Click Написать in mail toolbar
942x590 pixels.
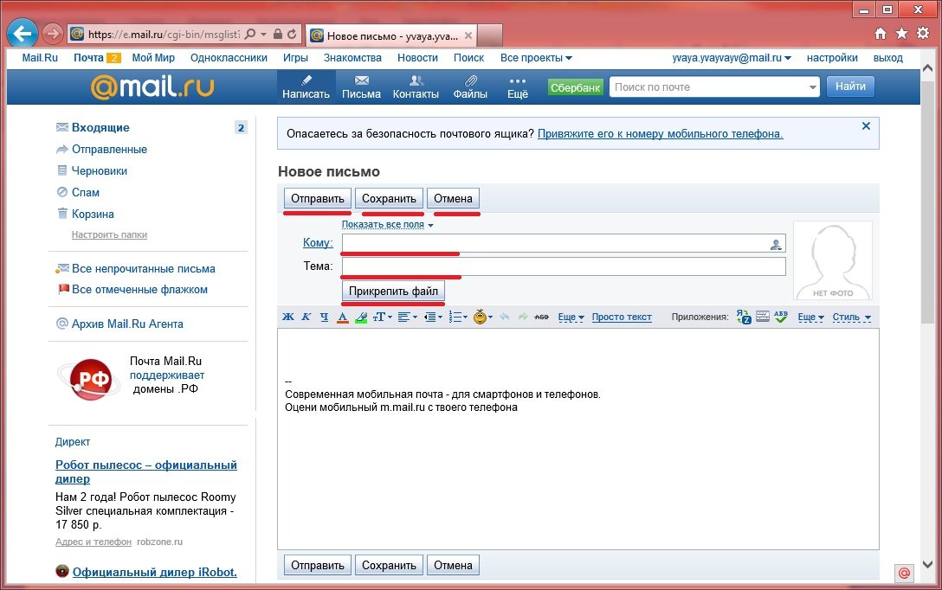tap(306, 87)
